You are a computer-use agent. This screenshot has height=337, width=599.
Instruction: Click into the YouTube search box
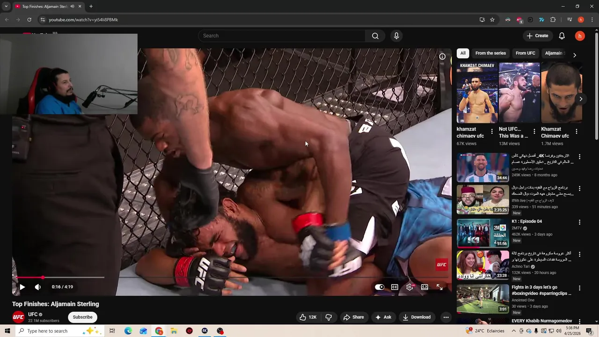pyautogui.click(x=282, y=36)
